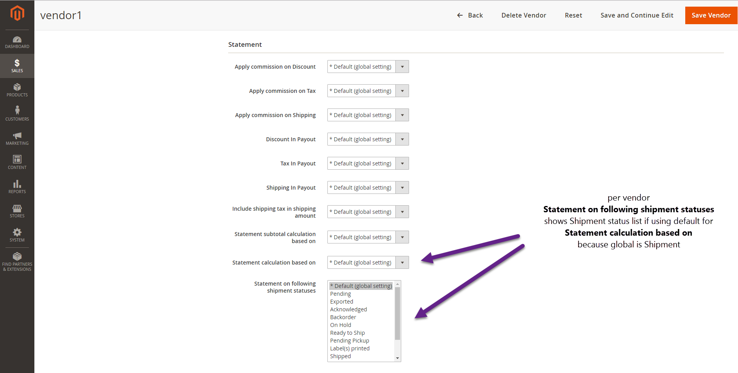The width and height of the screenshot is (738, 373).
Task: Click Save and Continue Edit
Action: 637,15
